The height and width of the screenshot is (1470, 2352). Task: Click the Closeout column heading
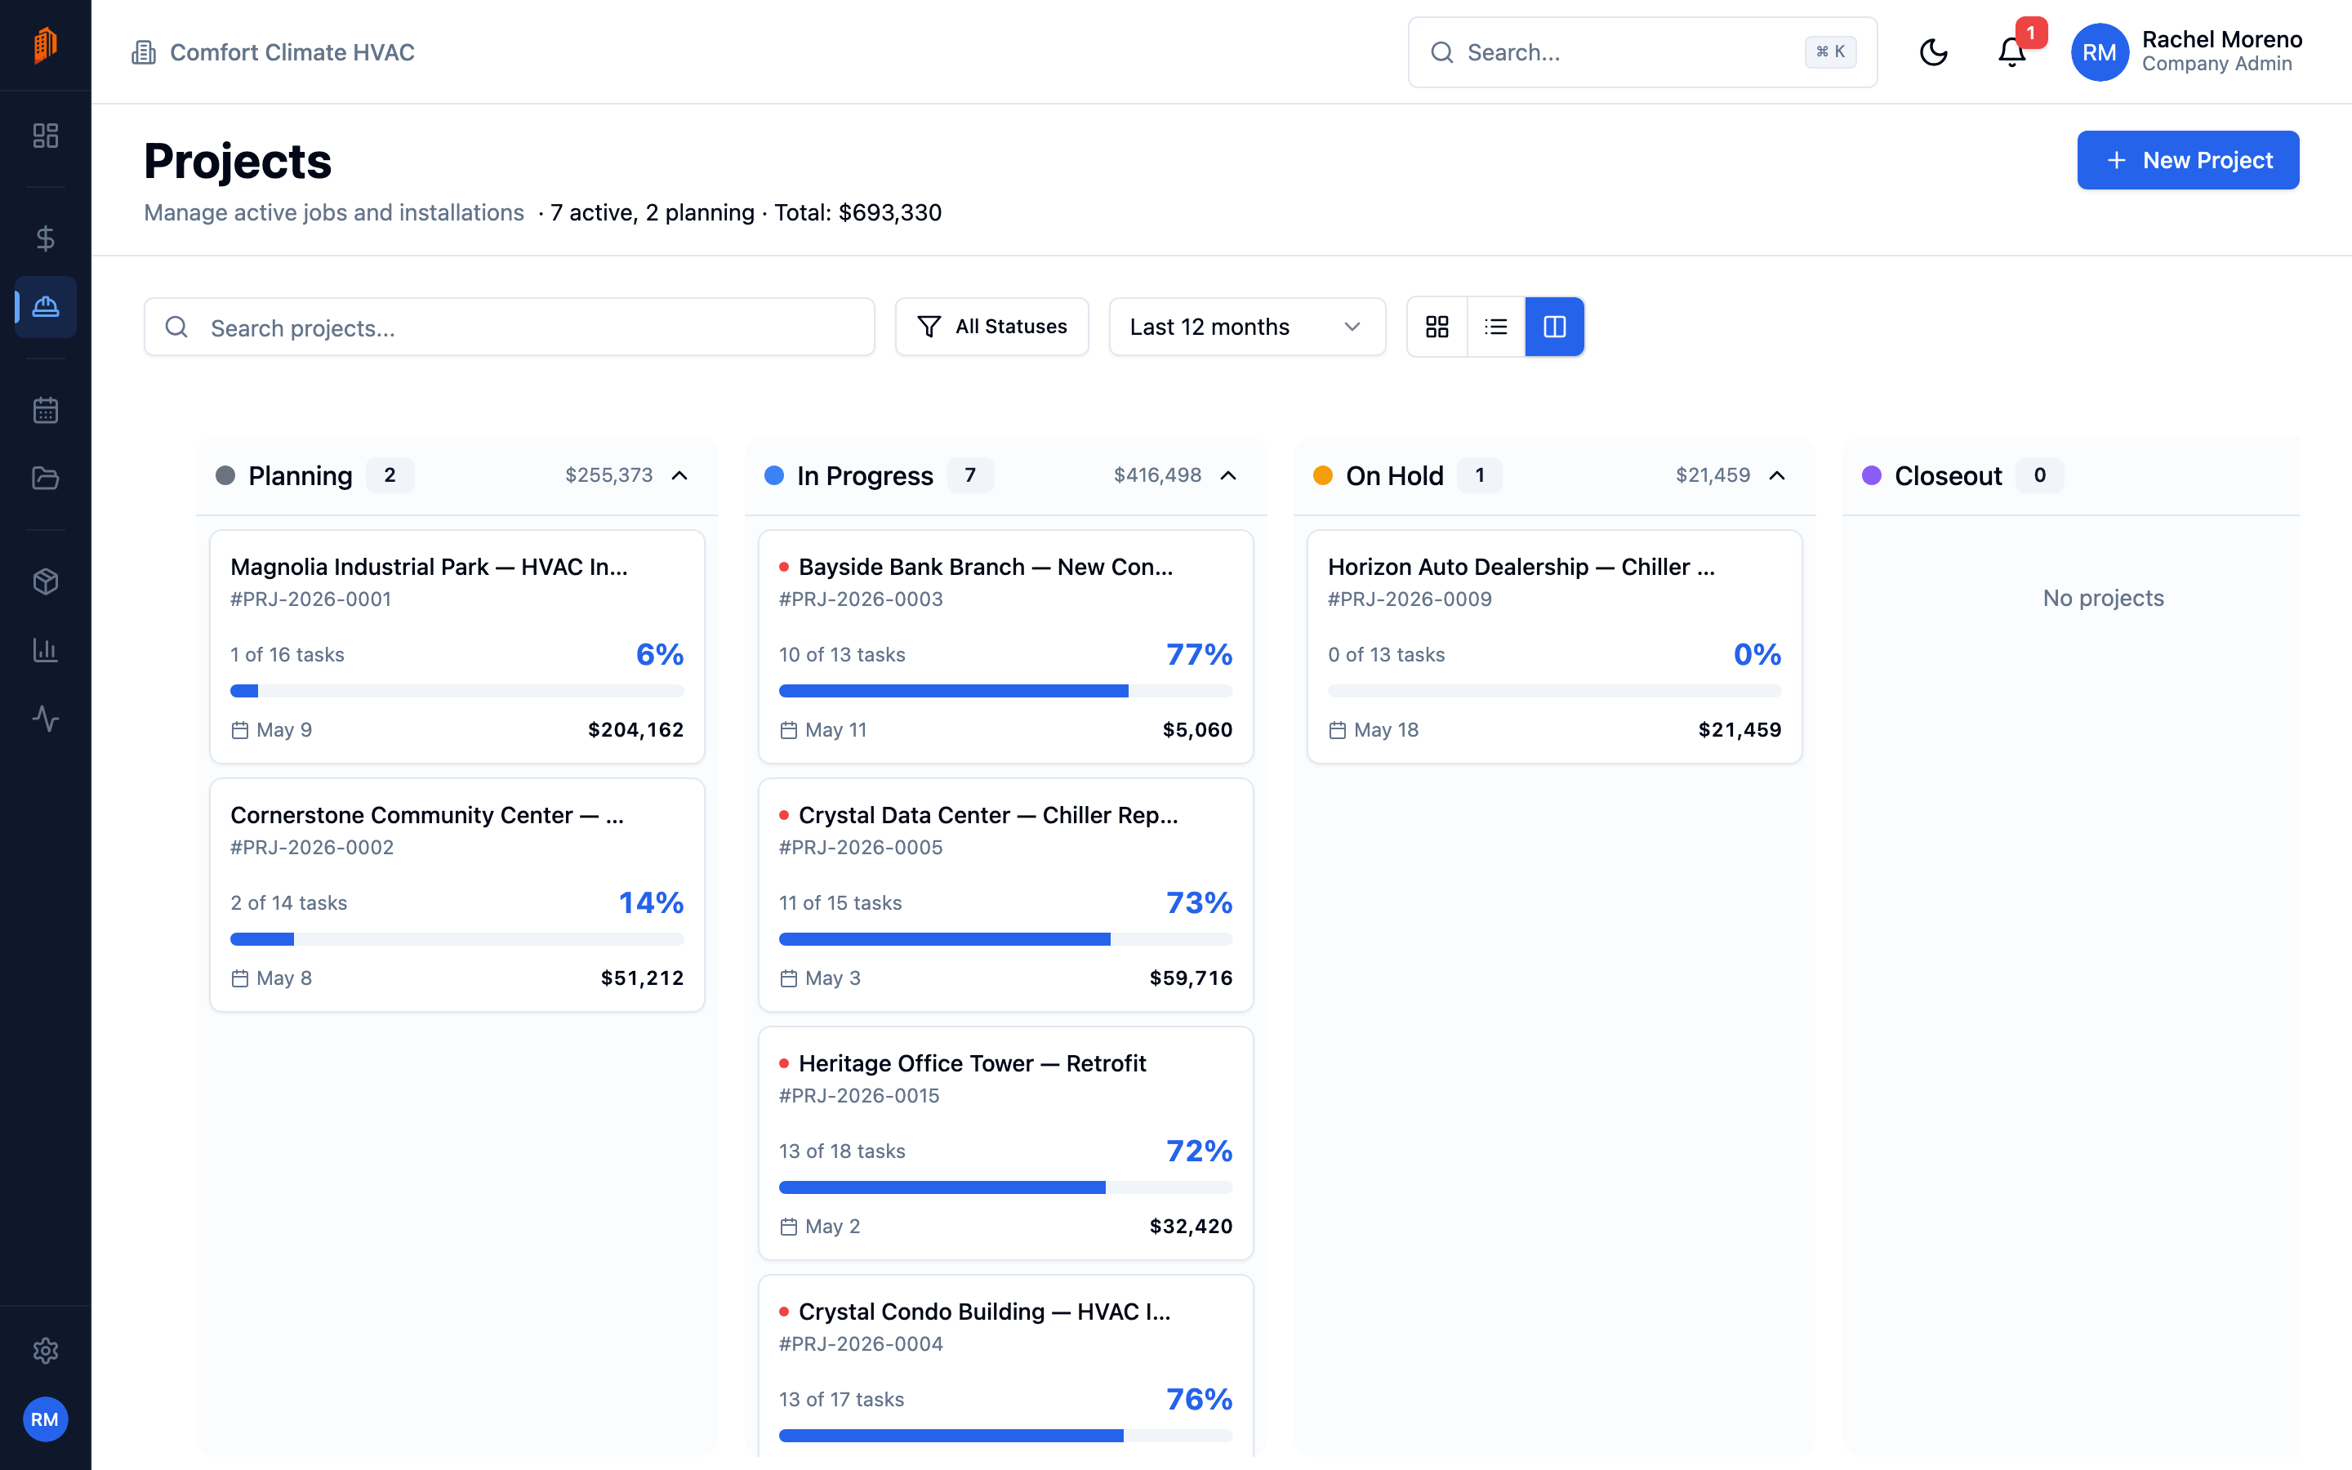[1948, 475]
